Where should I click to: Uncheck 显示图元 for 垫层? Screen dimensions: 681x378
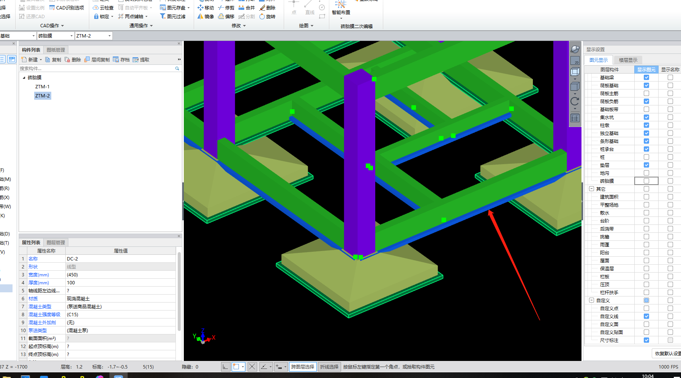646,165
